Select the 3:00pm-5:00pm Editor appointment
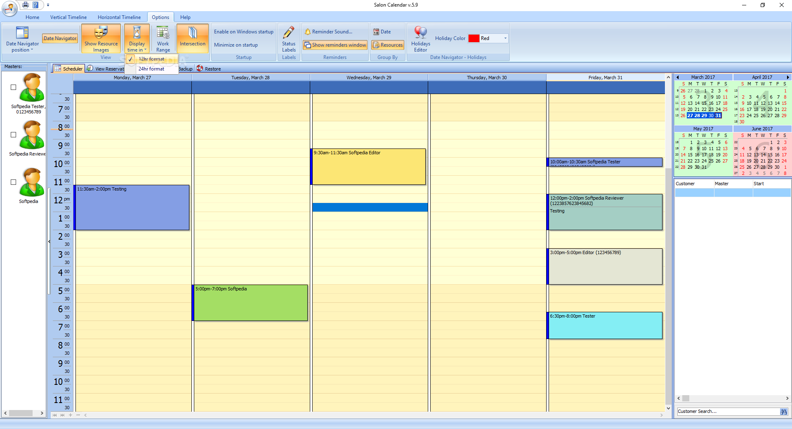Viewport: 792px width, 429px height. (x=605, y=266)
